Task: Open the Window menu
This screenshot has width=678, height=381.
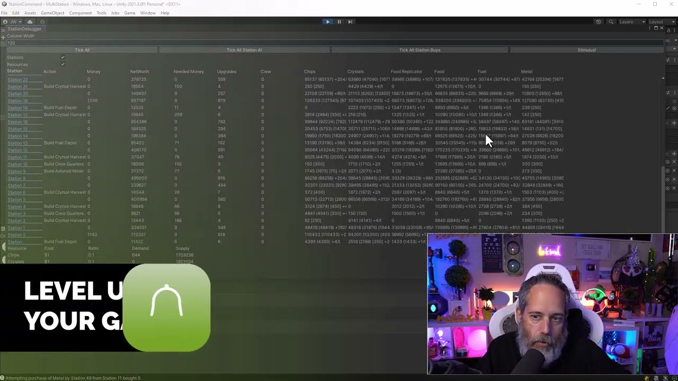Action: click(148, 13)
